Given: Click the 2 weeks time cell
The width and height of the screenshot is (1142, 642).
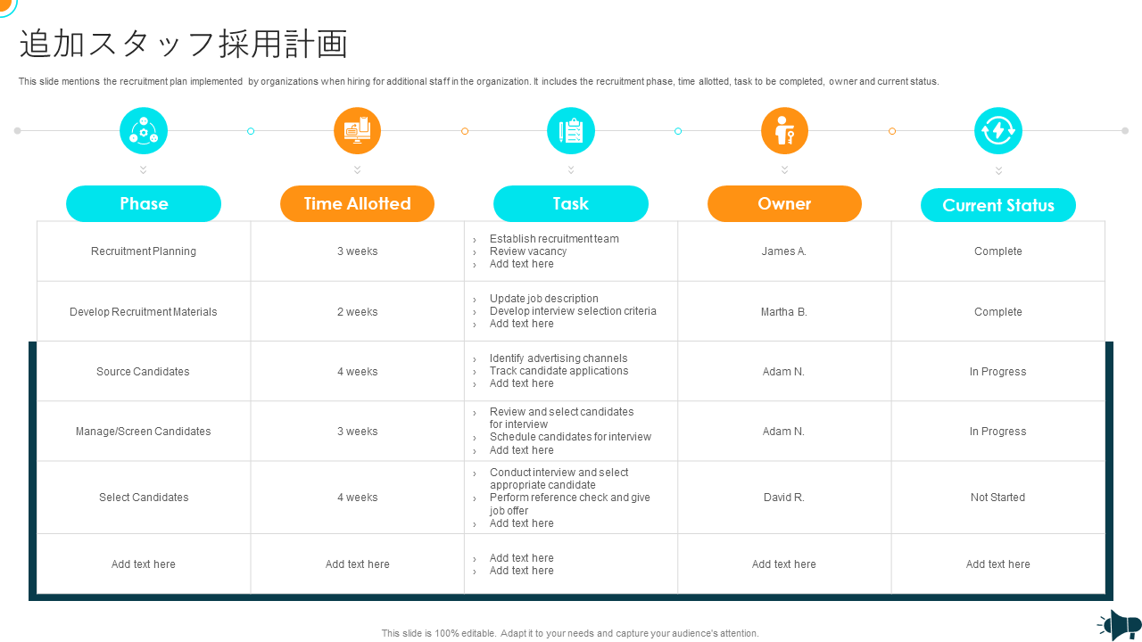Looking at the screenshot, I should click(357, 312).
